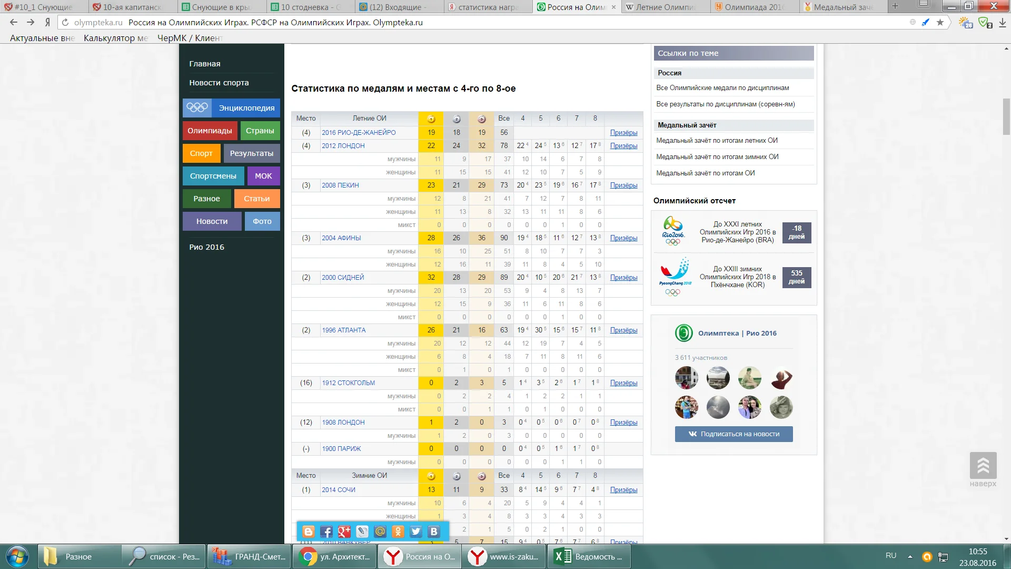
Task: Bookmark page with star icon
Action: [940, 23]
